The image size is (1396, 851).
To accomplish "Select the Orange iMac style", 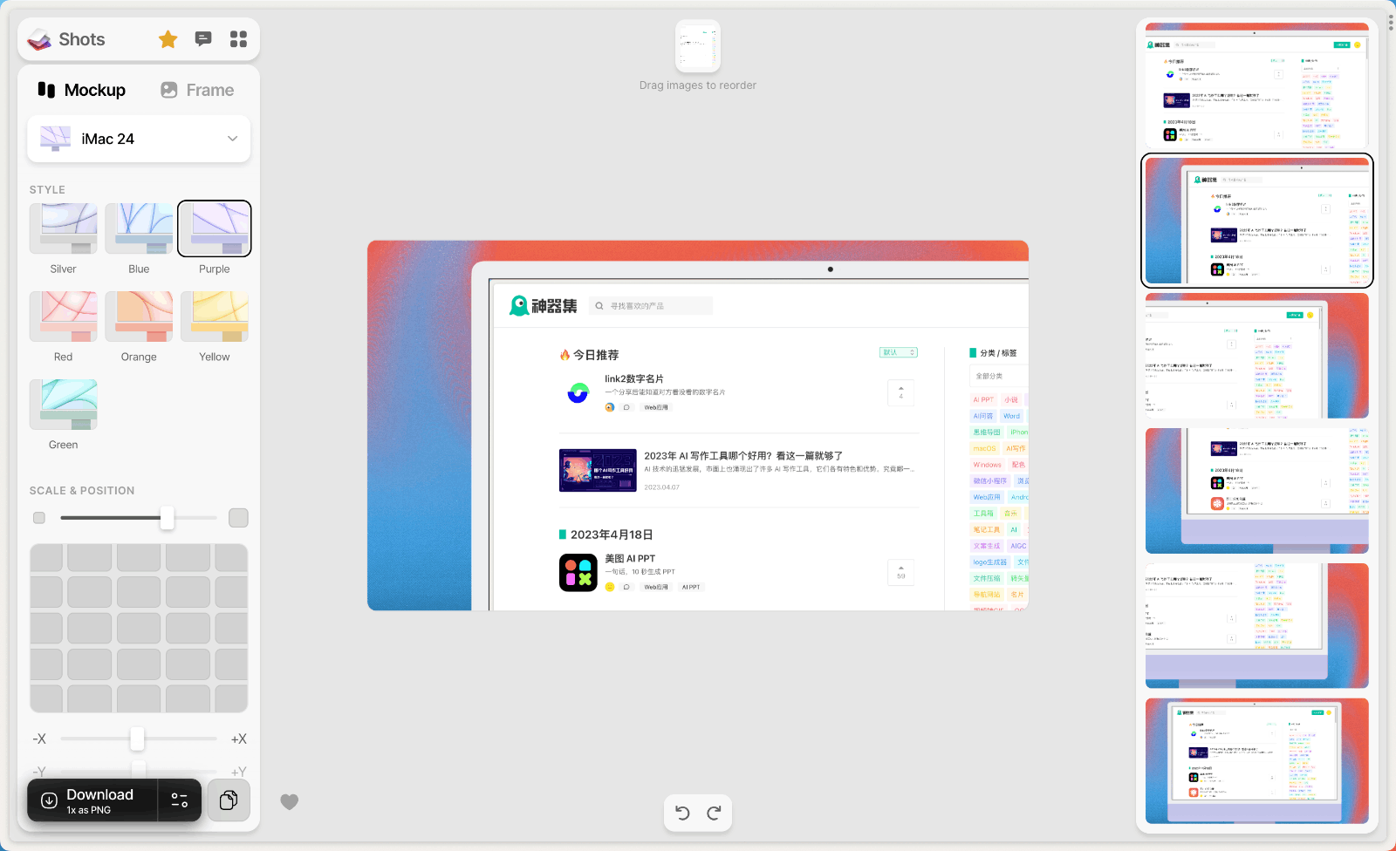I will click(x=139, y=317).
